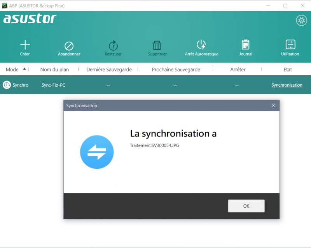Click the blue sync arrows icon

coord(97,152)
